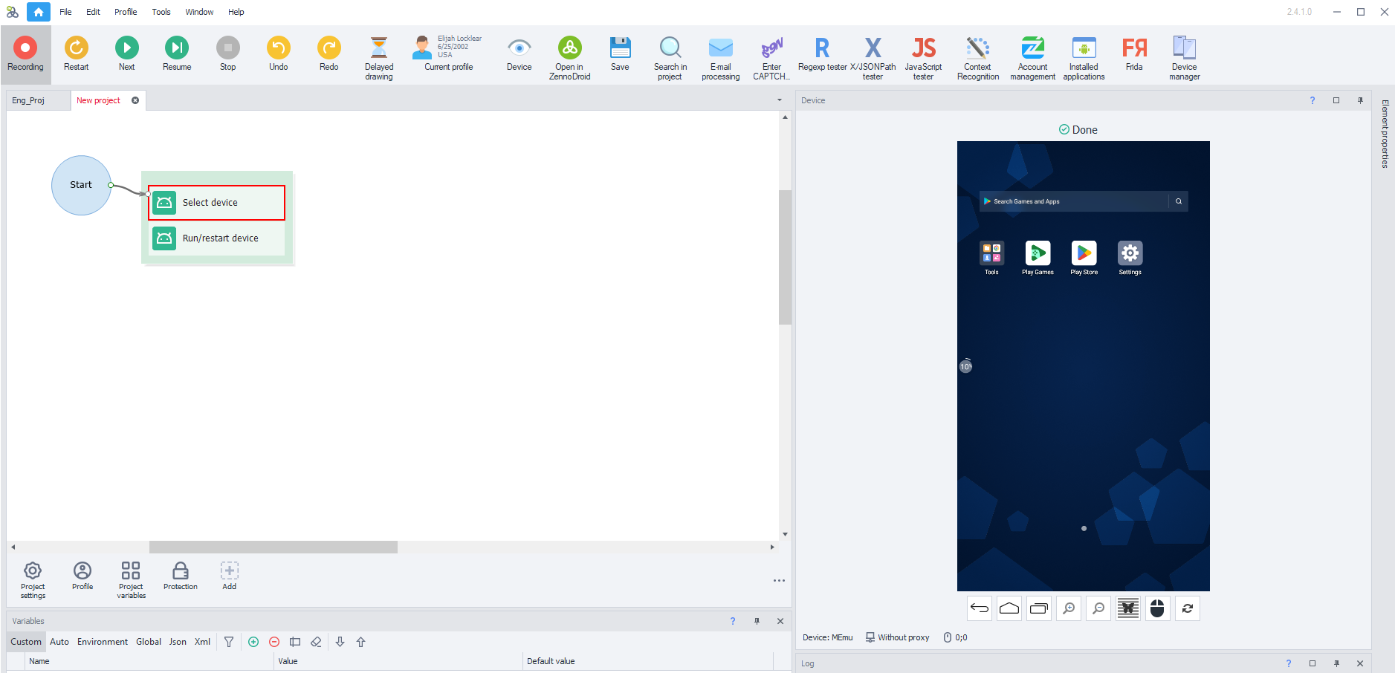The width and height of the screenshot is (1395, 673).
Task: Pin the Variables panel
Action: 757,621
